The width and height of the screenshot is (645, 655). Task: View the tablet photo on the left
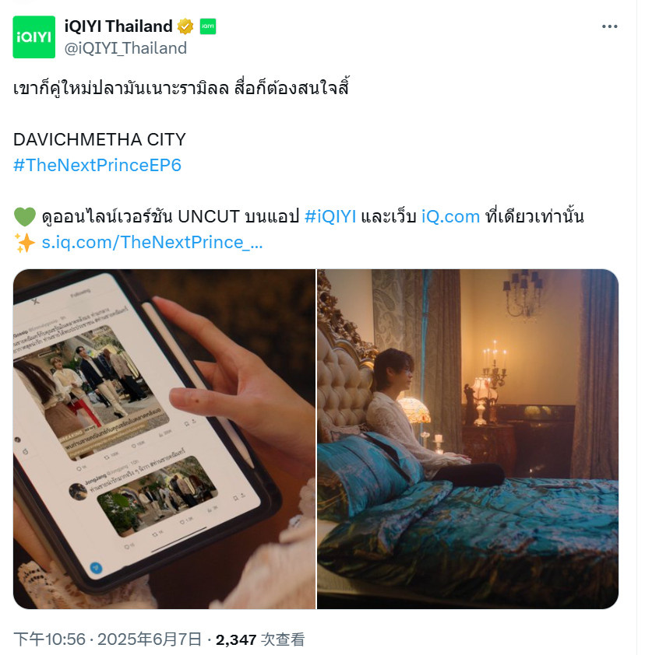[x=164, y=439]
